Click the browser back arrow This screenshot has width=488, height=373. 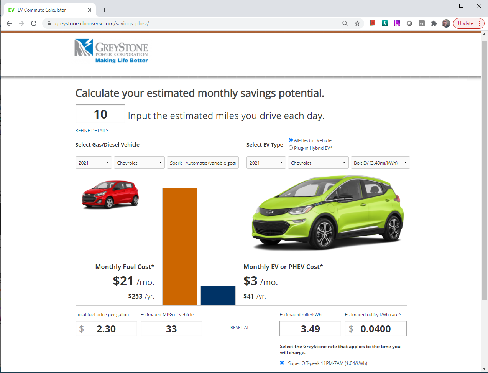tap(9, 23)
